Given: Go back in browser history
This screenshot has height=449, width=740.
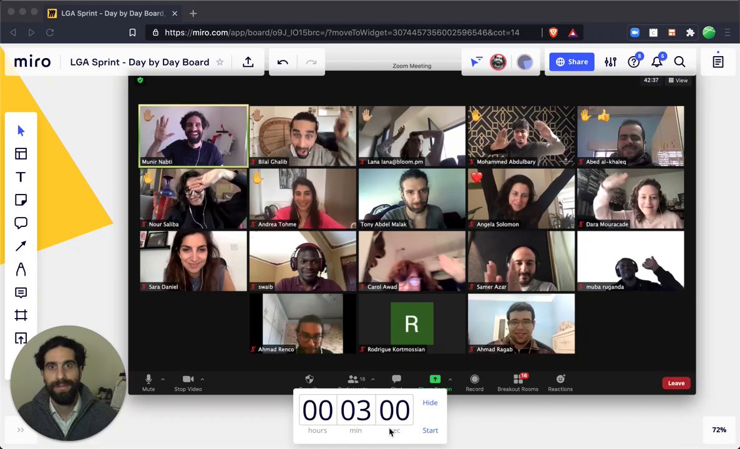Looking at the screenshot, I should tap(13, 32).
